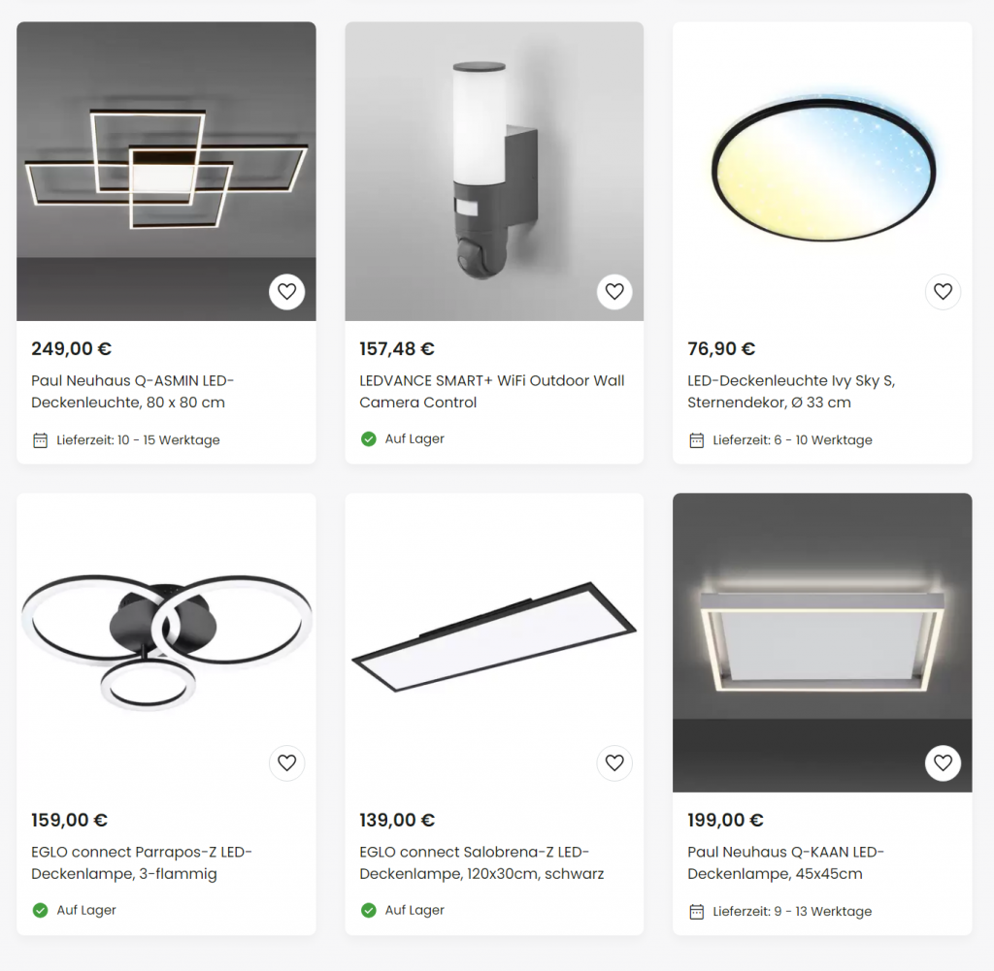Click calendar icon beside 9 - 13 Werktage
994x971 pixels.
[696, 912]
